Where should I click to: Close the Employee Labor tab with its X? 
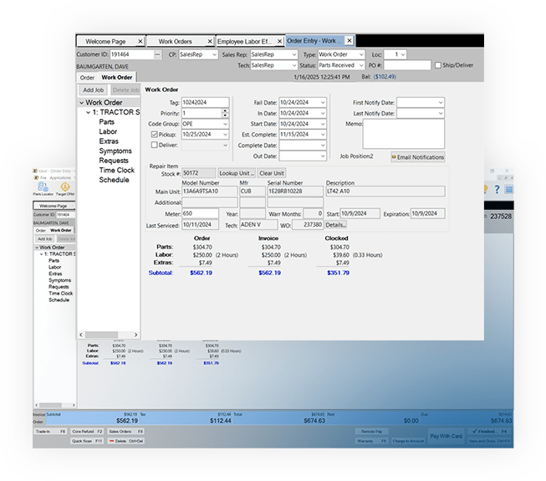point(278,40)
